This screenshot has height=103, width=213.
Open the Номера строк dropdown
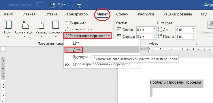coord(80,29)
